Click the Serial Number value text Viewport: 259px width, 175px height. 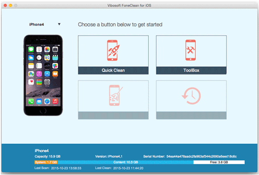pyautogui.click(x=202, y=156)
